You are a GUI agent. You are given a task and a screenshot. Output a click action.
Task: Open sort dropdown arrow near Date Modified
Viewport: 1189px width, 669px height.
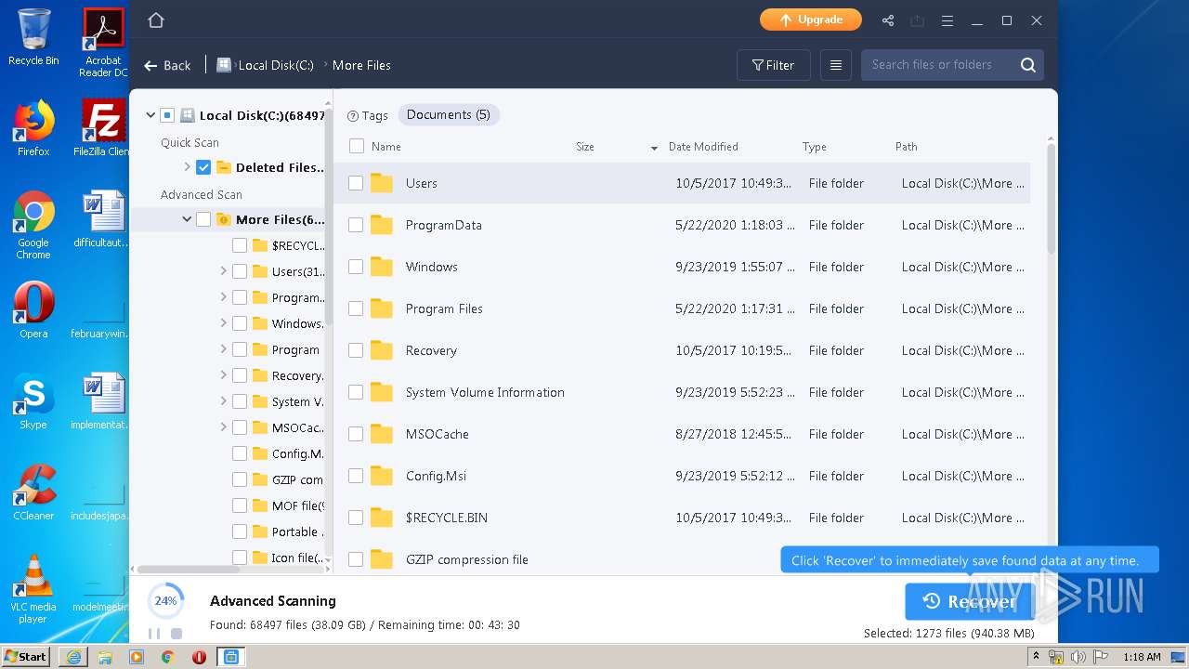654,148
